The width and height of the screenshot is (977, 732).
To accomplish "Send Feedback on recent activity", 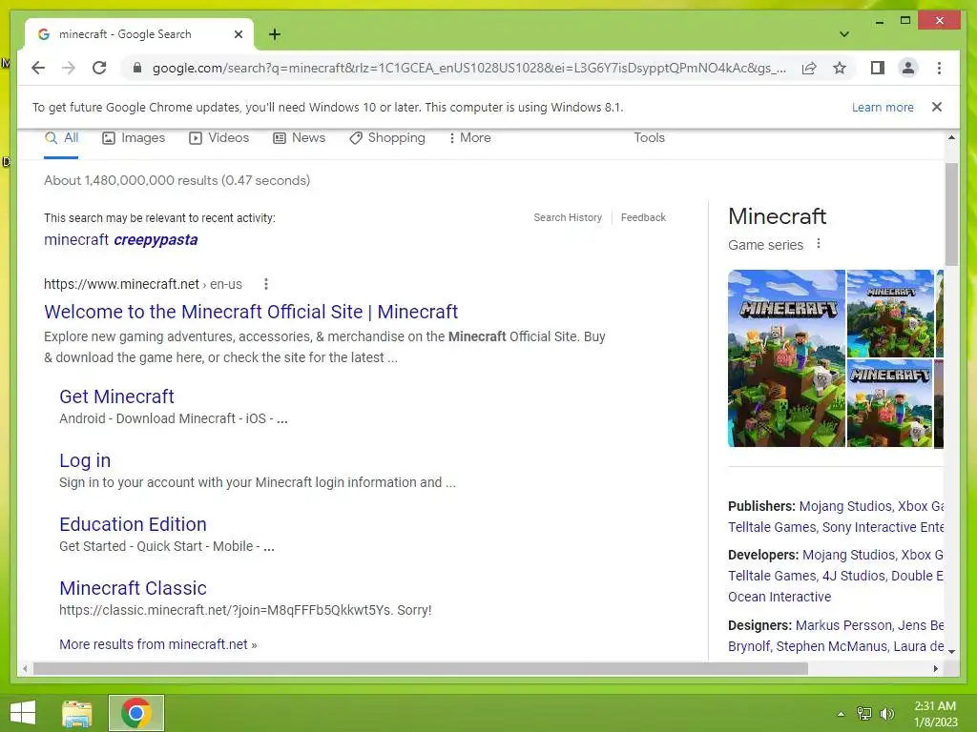I will 643,217.
